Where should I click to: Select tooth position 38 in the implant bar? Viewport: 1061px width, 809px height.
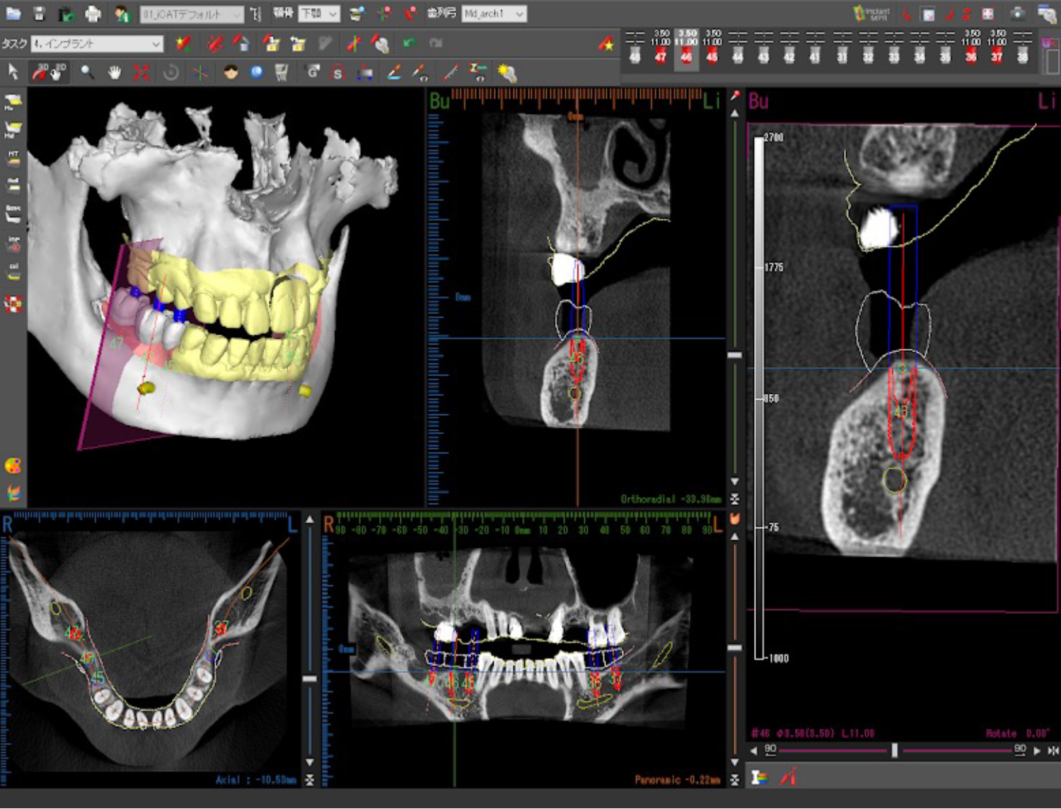click(1023, 48)
